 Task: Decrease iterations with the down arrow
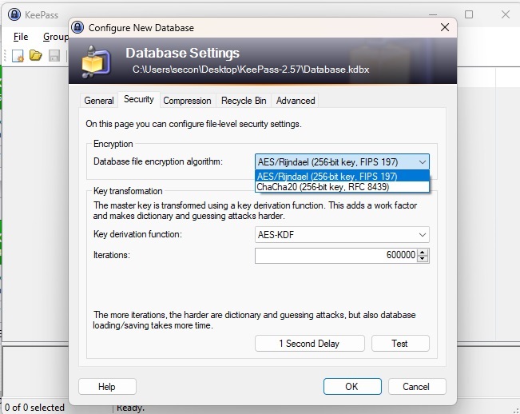coord(423,259)
